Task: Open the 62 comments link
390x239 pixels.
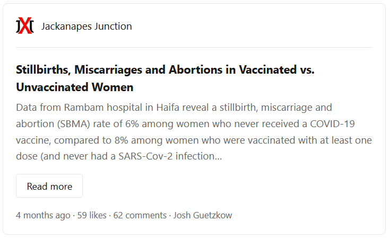Action: click(140, 215)
